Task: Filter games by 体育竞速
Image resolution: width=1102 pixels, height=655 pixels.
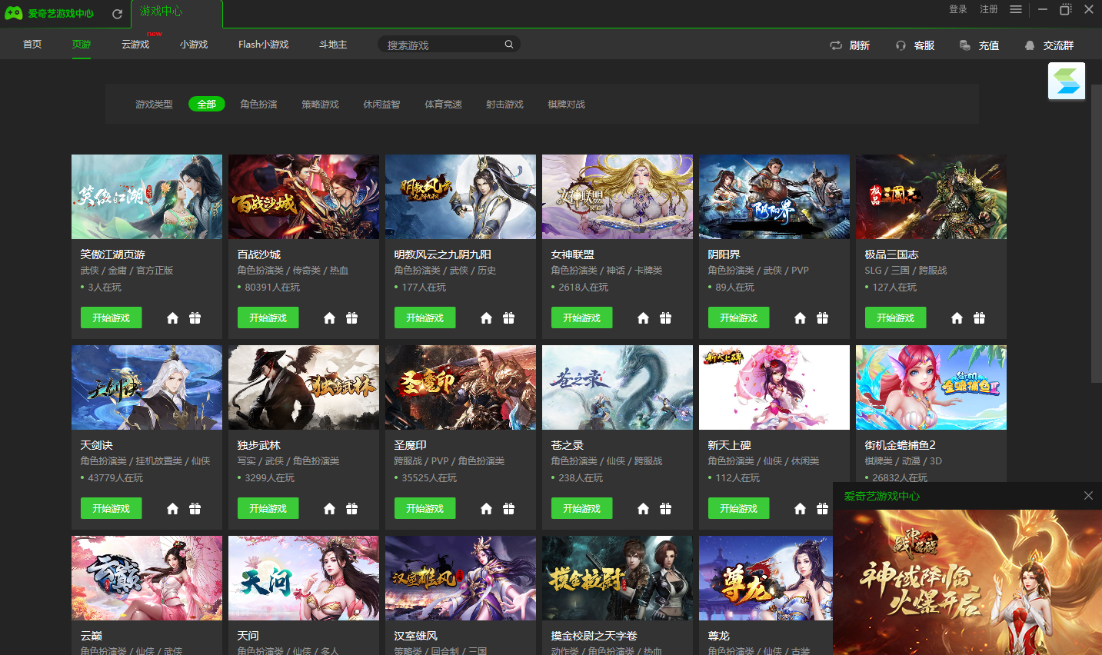Action: pyautogui.click(x=443, y=104)
